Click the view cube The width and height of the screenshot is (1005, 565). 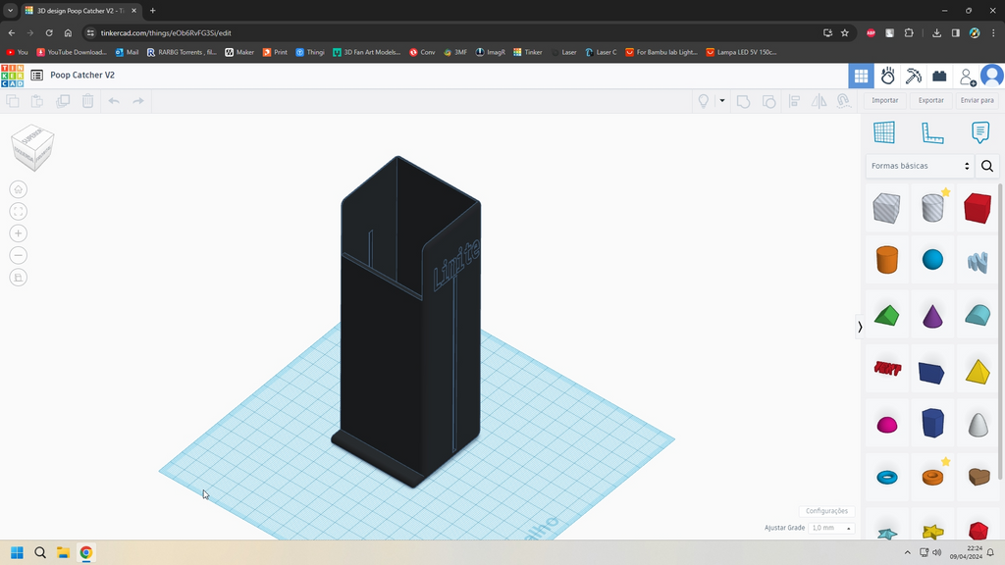pos(32,148)
